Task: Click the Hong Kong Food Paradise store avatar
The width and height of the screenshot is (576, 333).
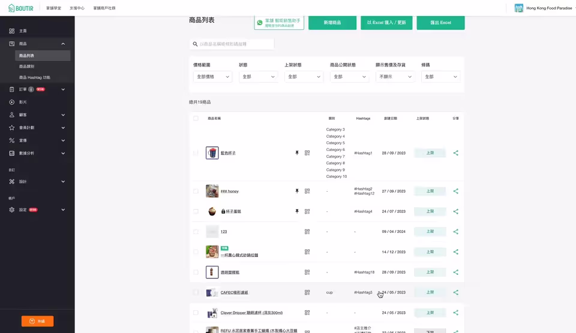Action: 518,8
